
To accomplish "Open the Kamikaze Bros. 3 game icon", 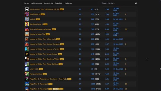I will 27,24.
